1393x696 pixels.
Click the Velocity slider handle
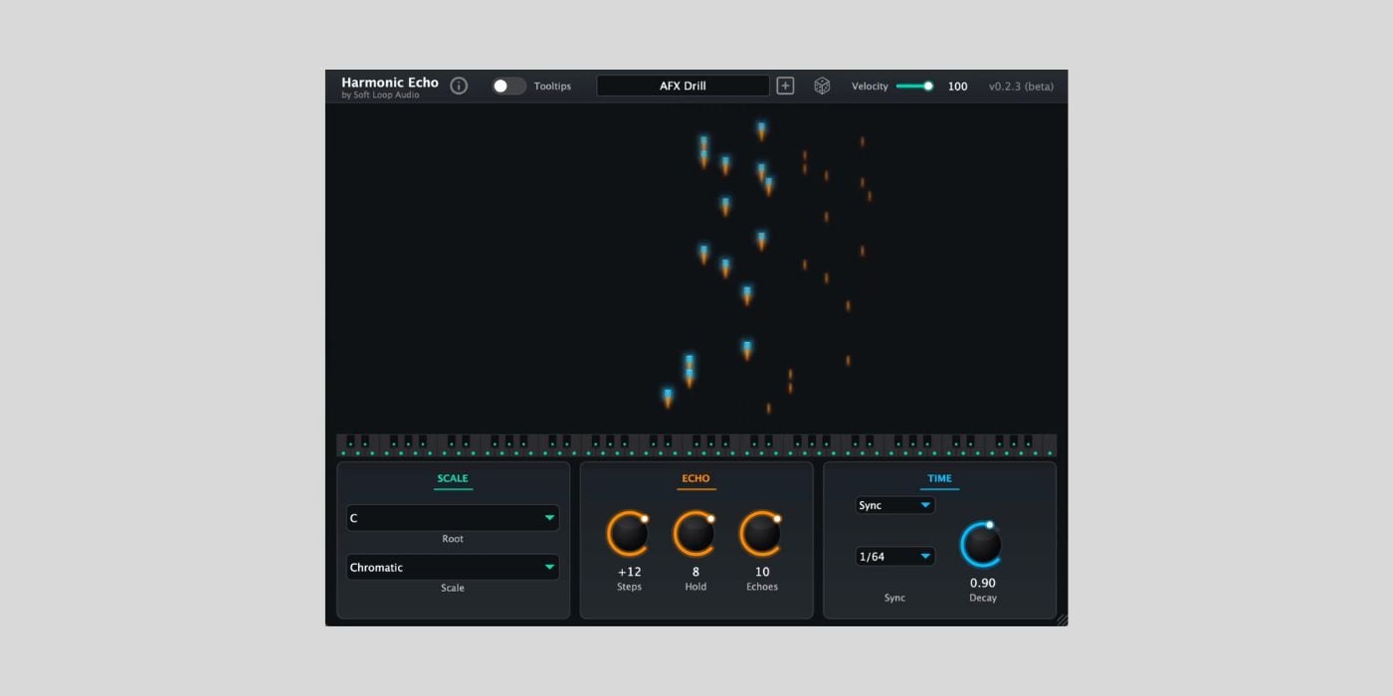pos(929,86)
